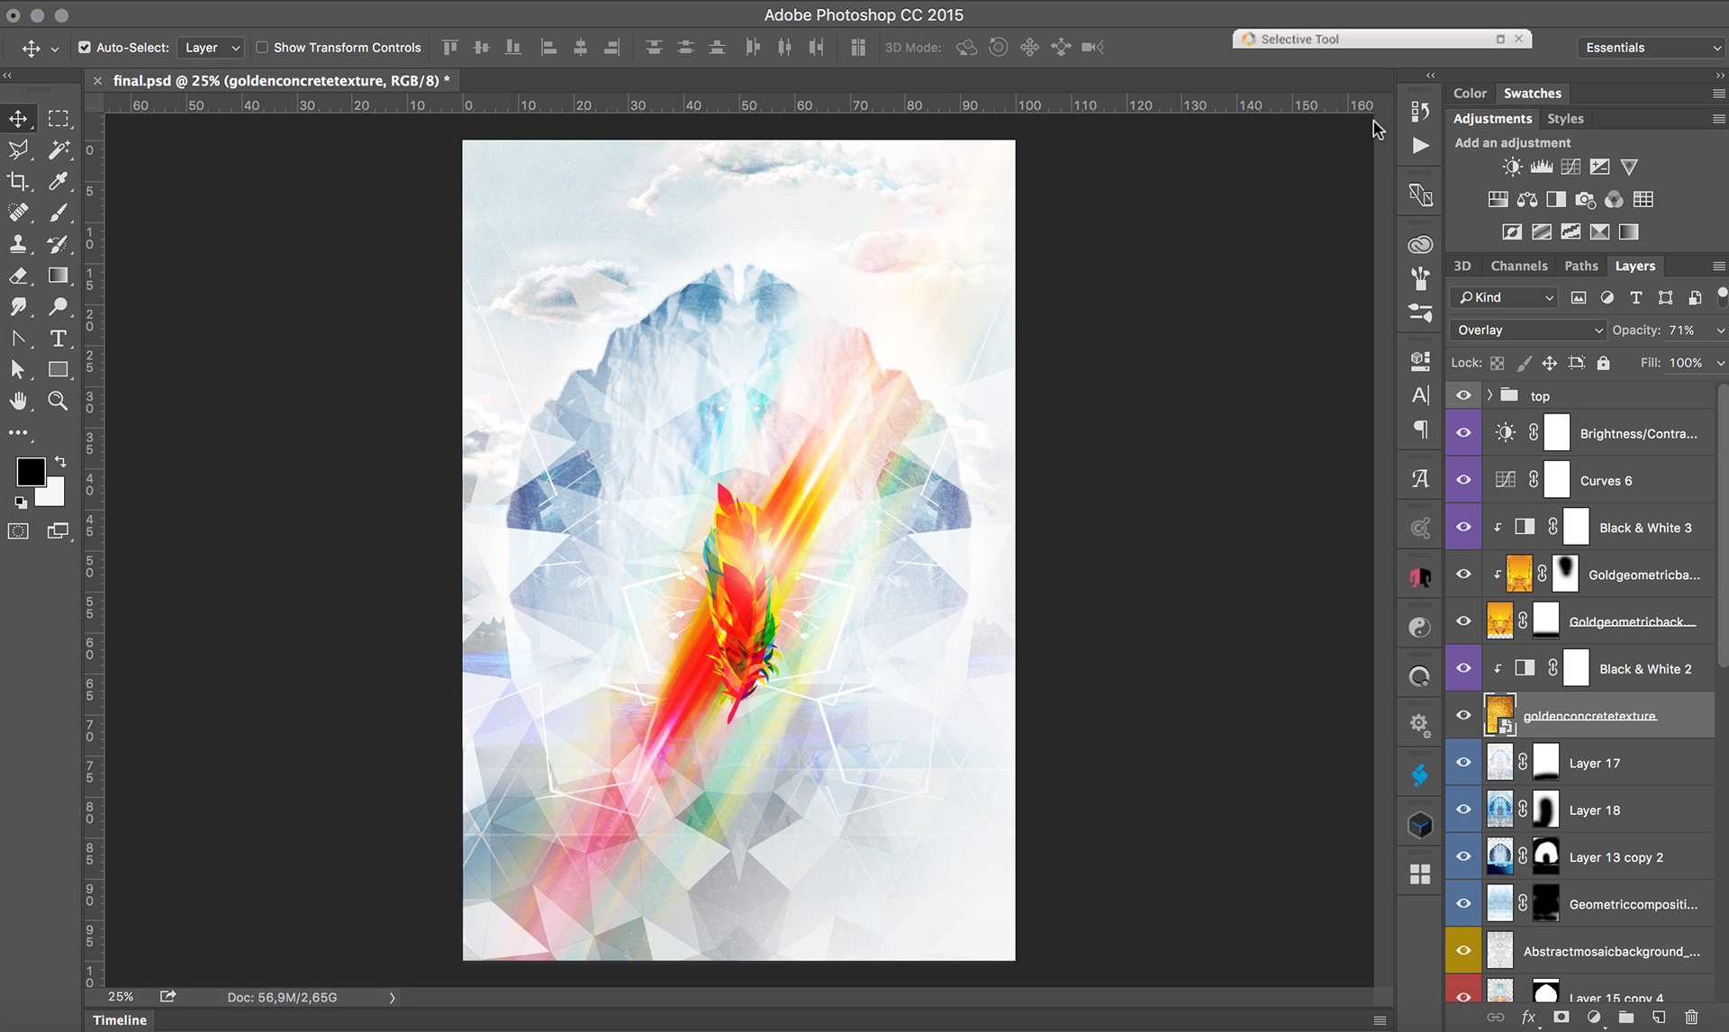Switch to the Paths tab
The height and width of the screenshot is (1032, 1729).
pos(1580,266)
